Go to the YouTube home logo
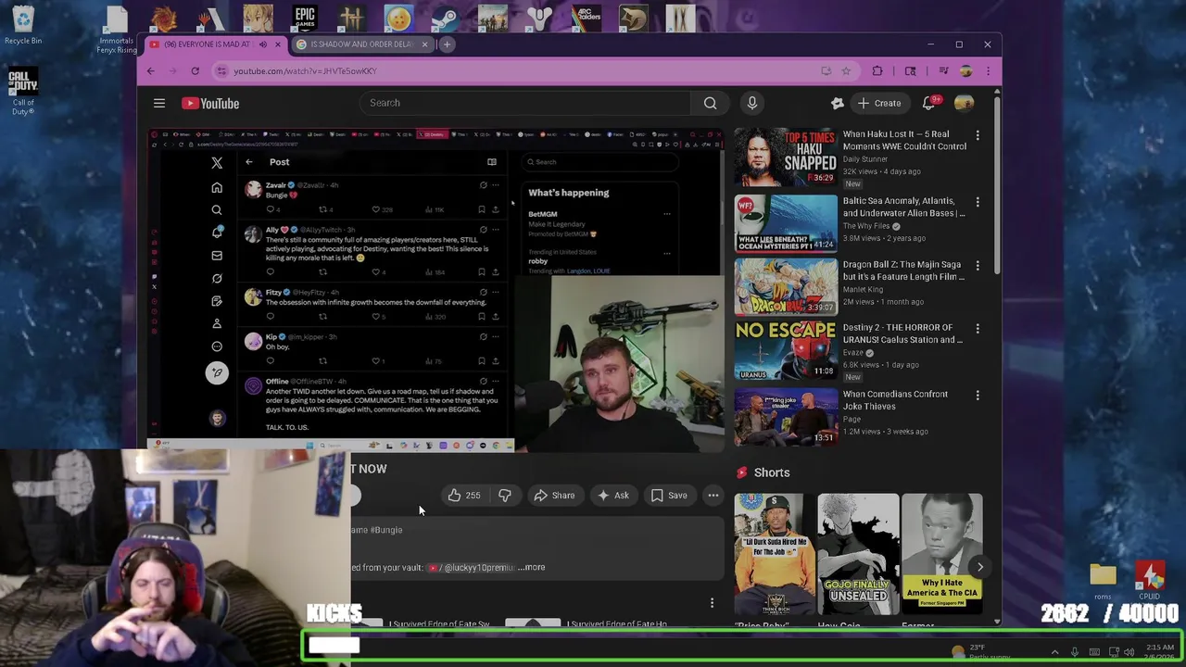This screenshot has width=1186, height=667. (210, 103)
